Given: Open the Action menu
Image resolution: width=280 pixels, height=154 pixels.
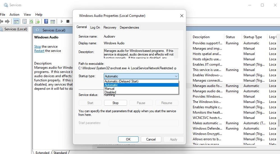Looking at the screenshot, I should [x=14, y=15].
